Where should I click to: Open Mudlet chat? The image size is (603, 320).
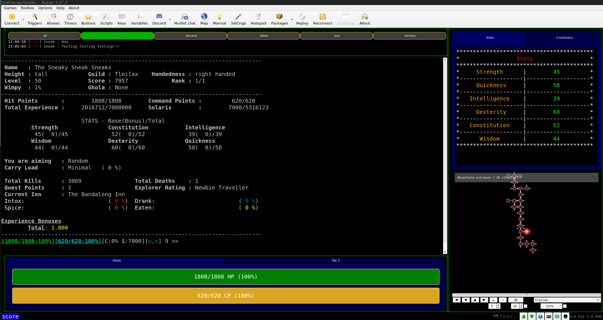(185, 19)
